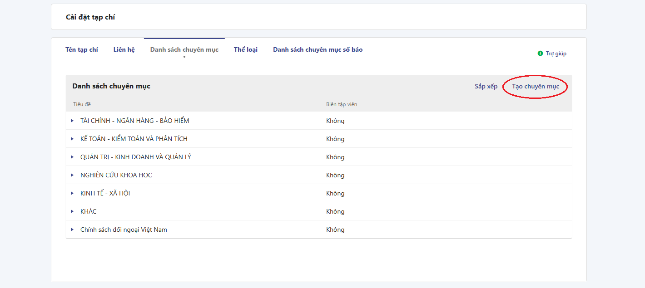
Task: Expand Chính sách đối ngoại Việt Nam arrow
Action: pyautogui.click(x=72, y=229)
